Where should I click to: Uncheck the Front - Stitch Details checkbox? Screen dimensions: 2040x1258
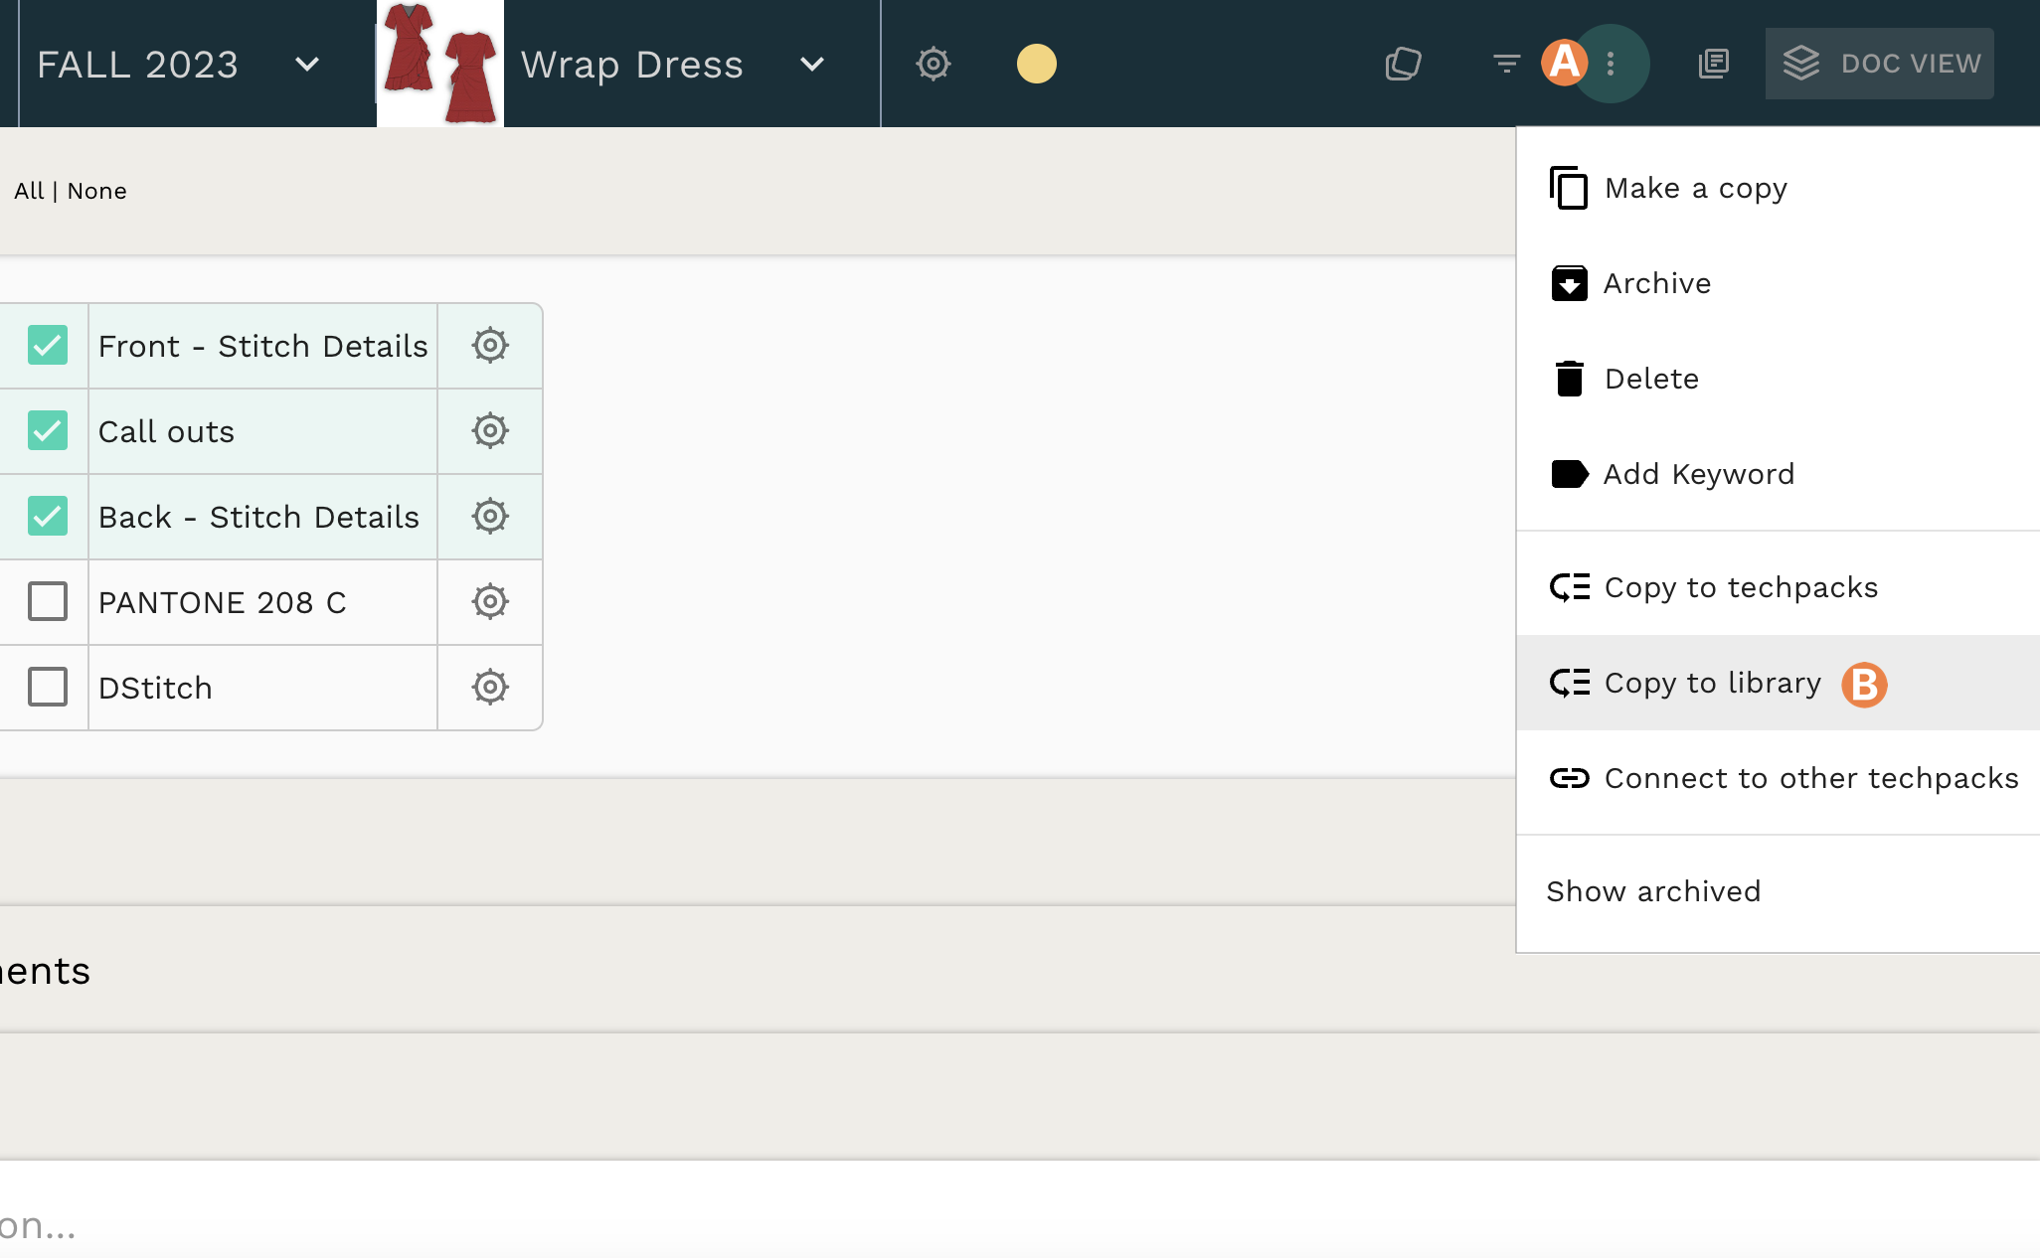pyautogui.click(x=48, y=346)
